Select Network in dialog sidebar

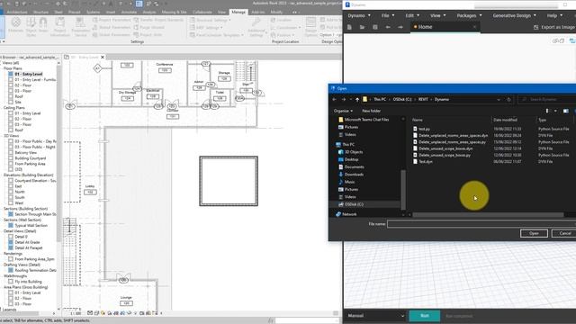click(346, 214)
